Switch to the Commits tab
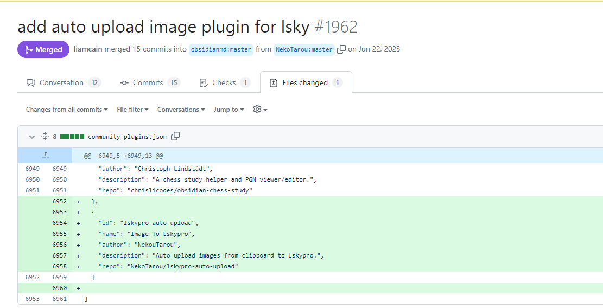The image size is (603, 308). tap(150, 82)
